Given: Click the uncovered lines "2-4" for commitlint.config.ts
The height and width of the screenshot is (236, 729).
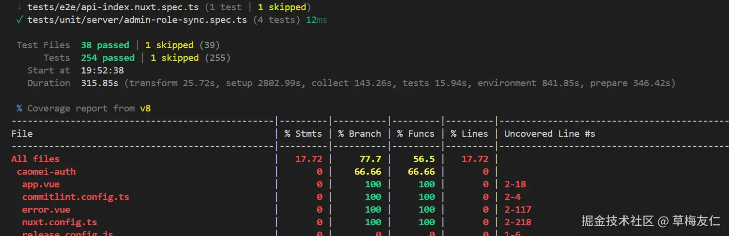Looking at the screenshot, I should (513, 197).
